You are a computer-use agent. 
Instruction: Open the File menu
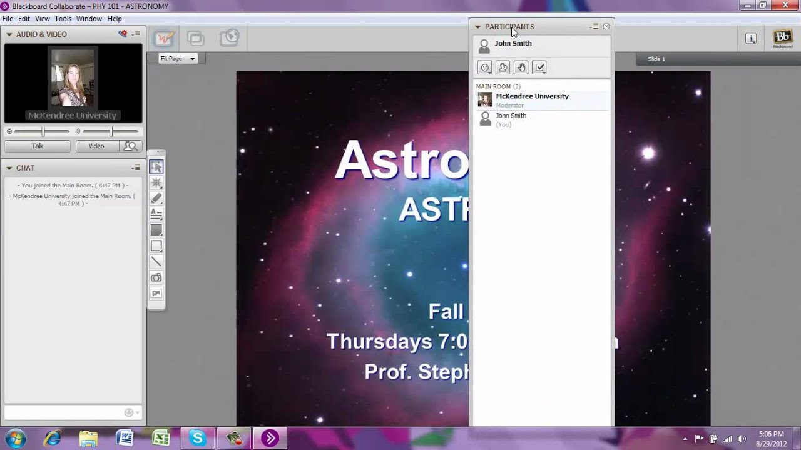[x=8, y=19]
